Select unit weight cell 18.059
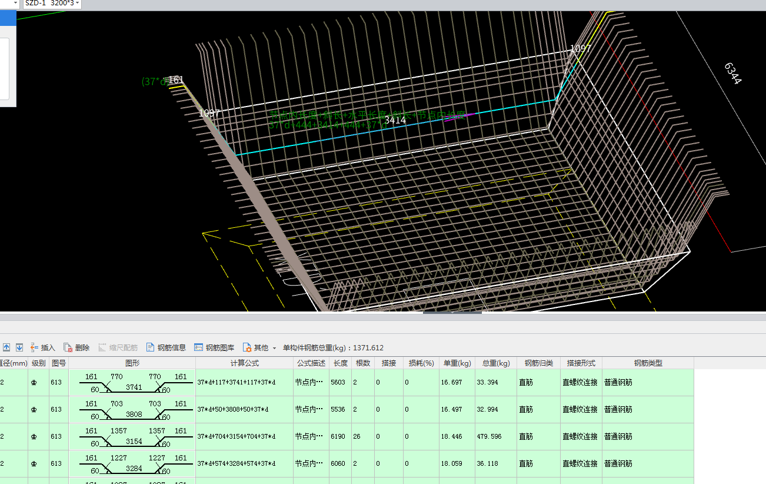 [x=457, y=464]
